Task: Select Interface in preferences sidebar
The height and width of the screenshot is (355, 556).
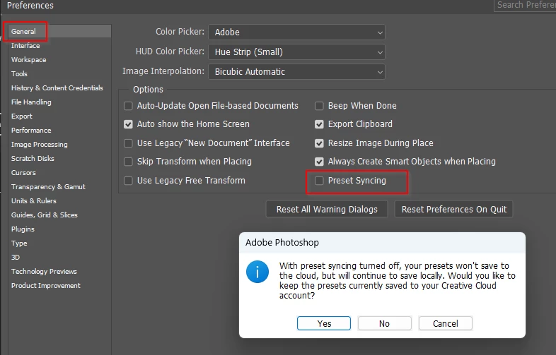Action: click(x=25, y=46)
